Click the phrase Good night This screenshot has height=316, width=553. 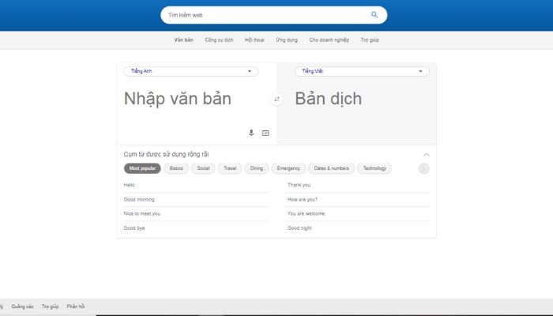(299, 228)
